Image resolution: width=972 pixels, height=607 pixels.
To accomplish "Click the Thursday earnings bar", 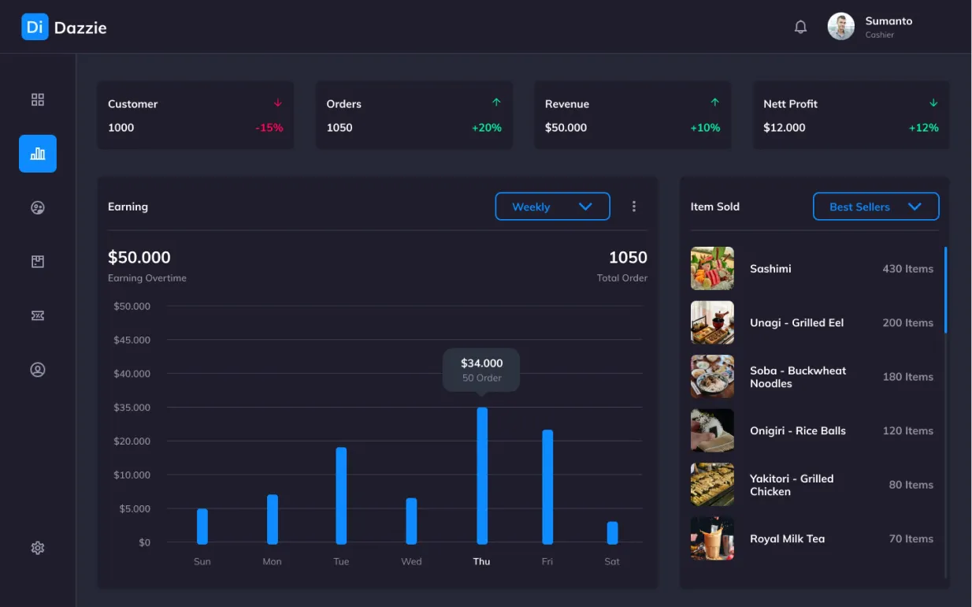I will click(482, 476).
